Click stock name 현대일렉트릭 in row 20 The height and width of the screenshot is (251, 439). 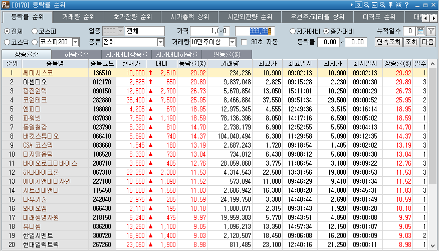click(41, 244)
